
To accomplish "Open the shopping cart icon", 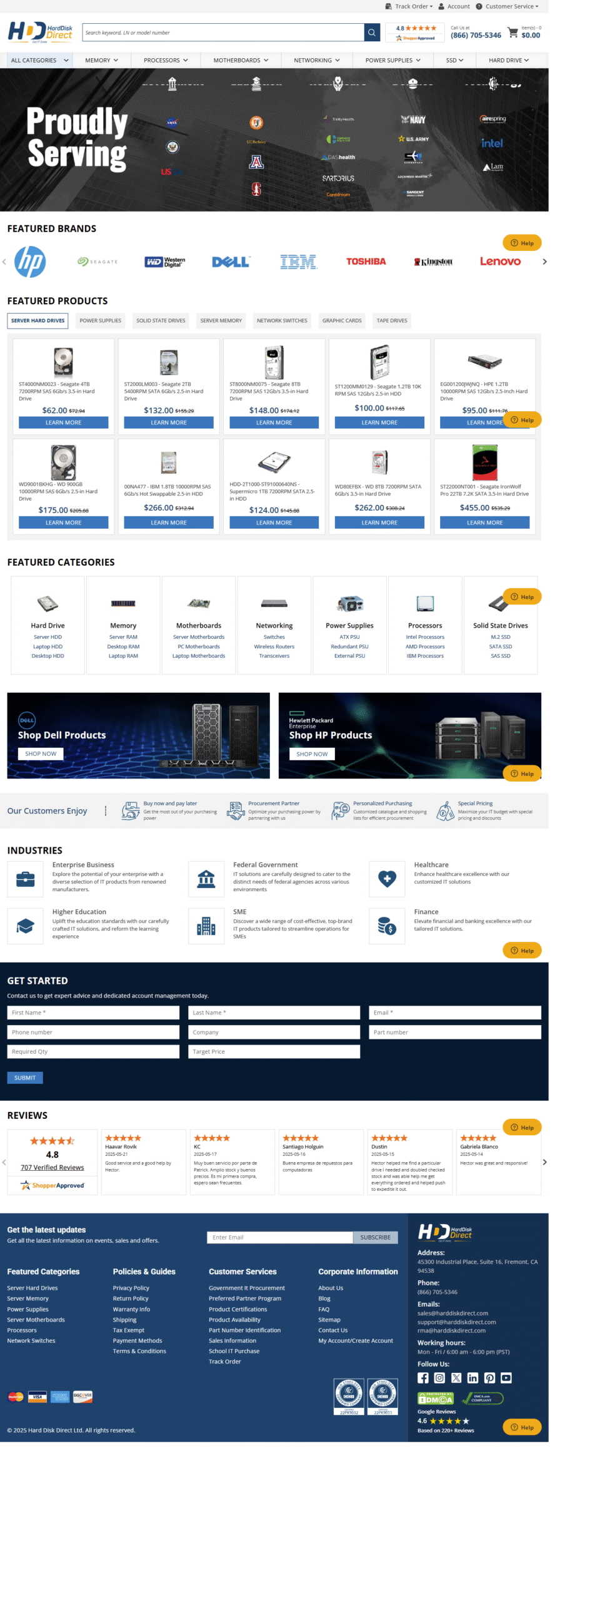I will (x=512, y=32).
